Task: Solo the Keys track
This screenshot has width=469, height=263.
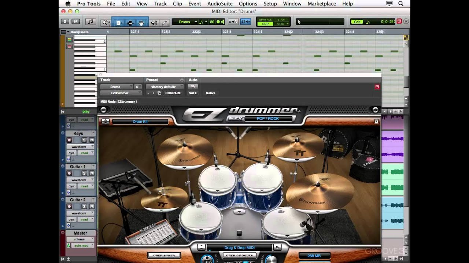Action: (84, 140)
